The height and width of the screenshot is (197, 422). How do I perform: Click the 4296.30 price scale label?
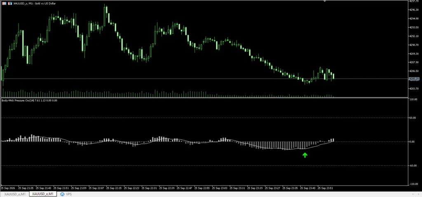[414, 10]
